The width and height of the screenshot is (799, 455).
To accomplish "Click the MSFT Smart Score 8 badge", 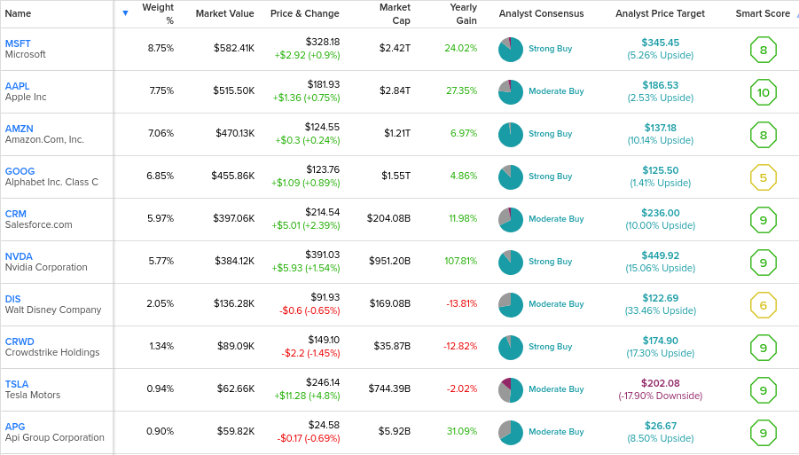I will pos(763,50).
